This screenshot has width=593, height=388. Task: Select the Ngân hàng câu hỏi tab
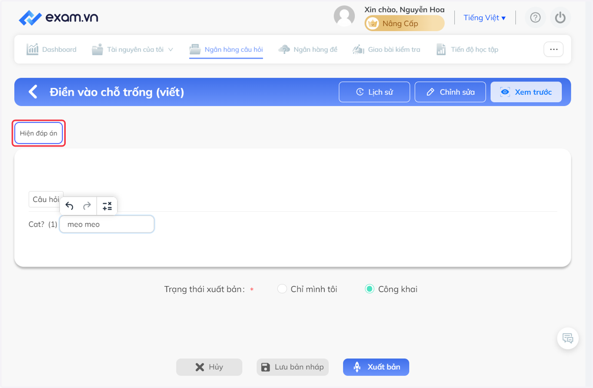tap(226, 49)
